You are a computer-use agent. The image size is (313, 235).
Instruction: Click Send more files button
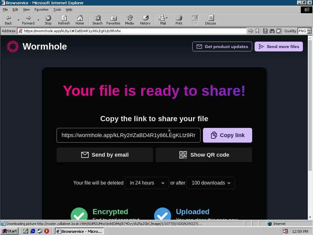pos(279,47)
